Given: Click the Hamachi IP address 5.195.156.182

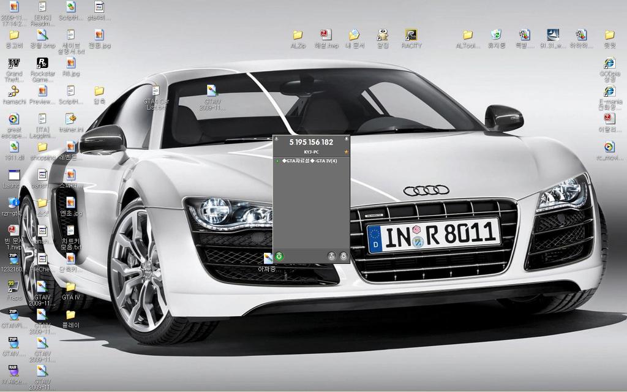Looking at the screenshot, I should (x=311, y=142).
